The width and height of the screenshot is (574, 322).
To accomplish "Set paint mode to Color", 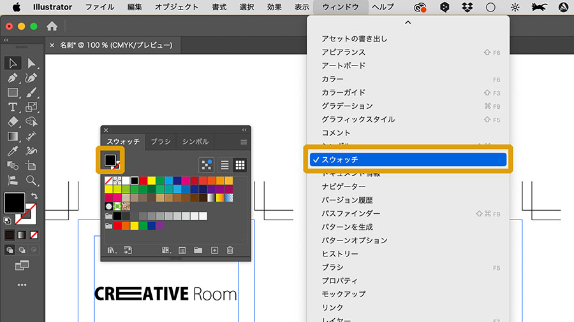I will tap(10, 235).
